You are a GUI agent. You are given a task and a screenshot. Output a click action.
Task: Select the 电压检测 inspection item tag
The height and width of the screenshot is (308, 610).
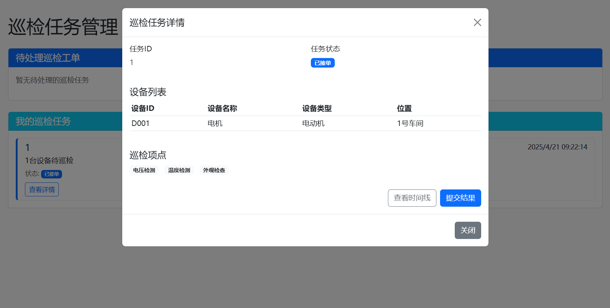tap(144, 170)
